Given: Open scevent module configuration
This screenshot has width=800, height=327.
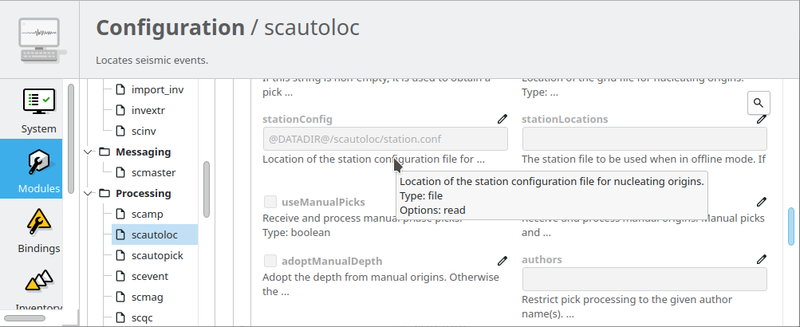Looking at the screenshot, I should point(150,277).
